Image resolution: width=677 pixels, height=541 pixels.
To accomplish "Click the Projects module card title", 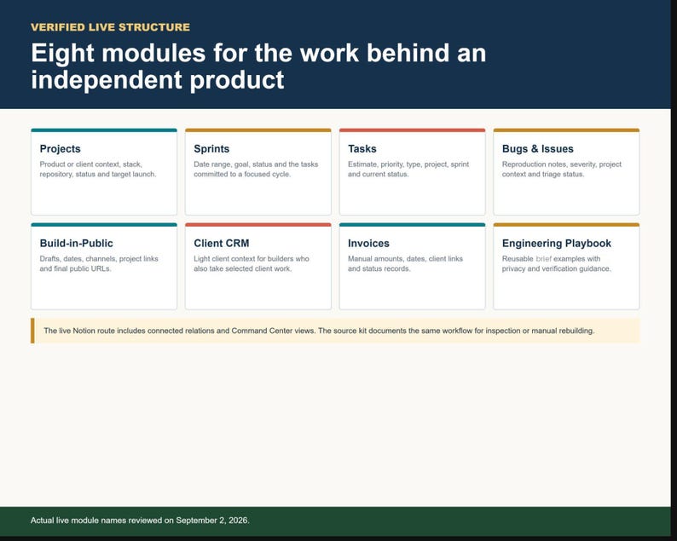I will pos(60,149).
